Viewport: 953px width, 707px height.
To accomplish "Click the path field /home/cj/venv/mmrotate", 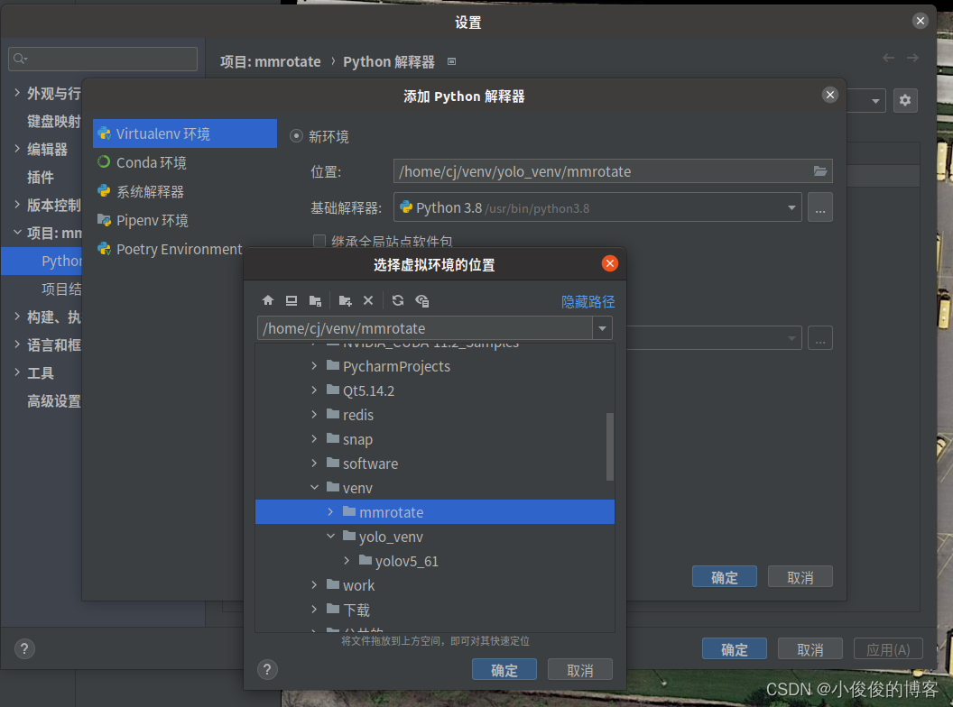I will click(424, 328).
